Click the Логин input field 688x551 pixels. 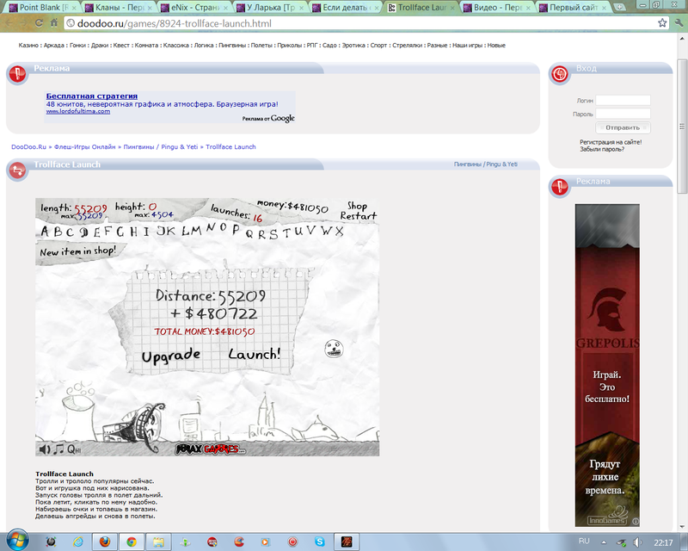(623, 100)
